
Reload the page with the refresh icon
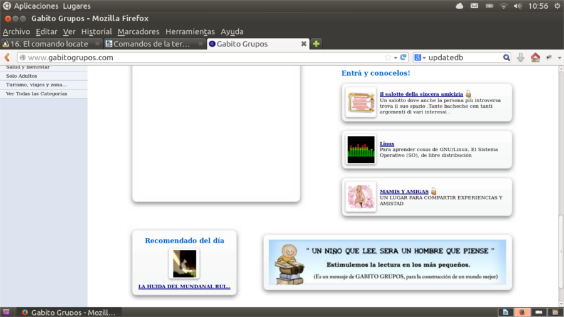404,57
